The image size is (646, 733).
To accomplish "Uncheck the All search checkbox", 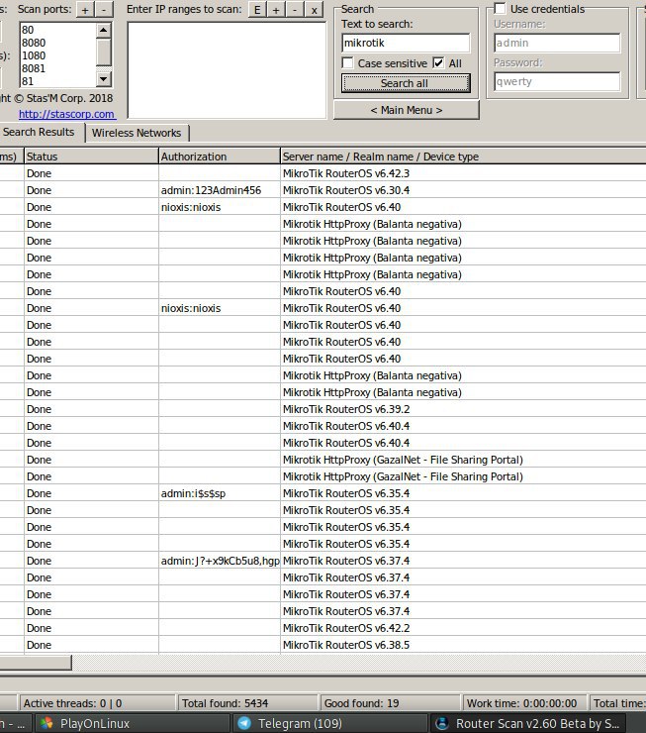I will tap(438, 63).
